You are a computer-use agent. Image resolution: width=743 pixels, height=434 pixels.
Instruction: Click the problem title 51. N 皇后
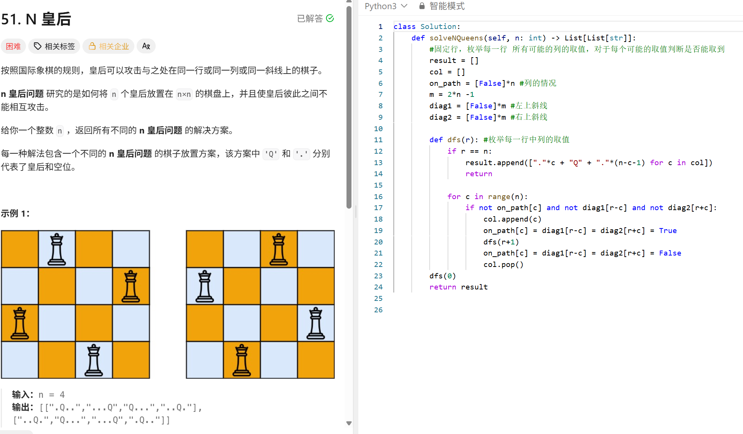[36, 19]
